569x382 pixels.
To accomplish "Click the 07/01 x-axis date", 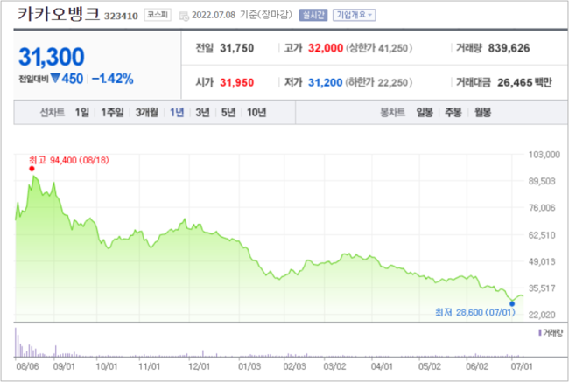I will [522, 366].
